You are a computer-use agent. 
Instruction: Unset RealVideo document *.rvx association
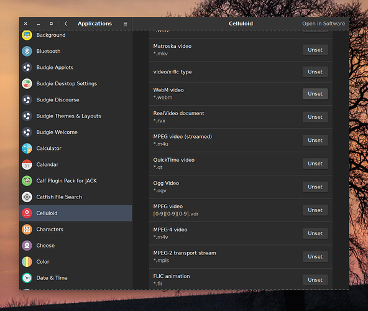tap(315, 117)
